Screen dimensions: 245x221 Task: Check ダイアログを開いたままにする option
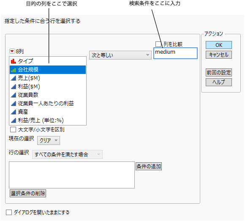(x=9, y=212)
